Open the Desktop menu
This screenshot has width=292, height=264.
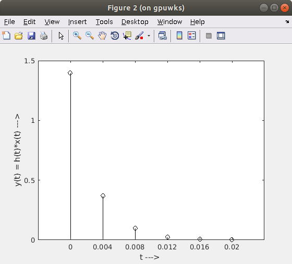(x=135, y=22)
